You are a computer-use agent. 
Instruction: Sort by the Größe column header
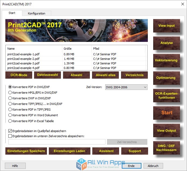point(77,49)
